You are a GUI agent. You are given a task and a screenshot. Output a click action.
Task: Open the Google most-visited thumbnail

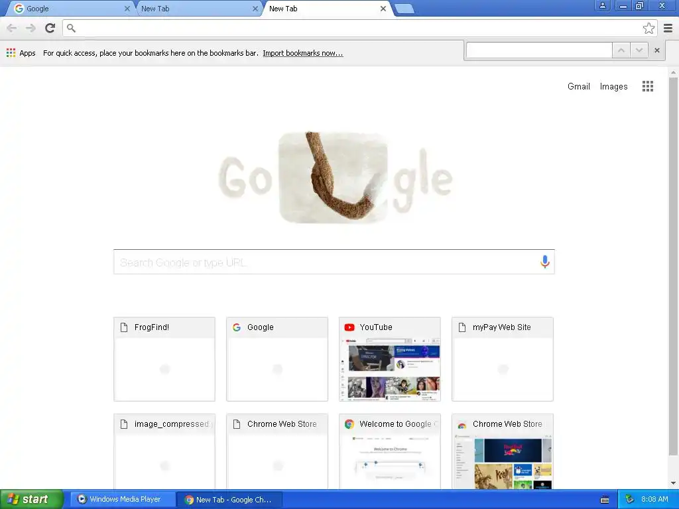coord(277,359)
